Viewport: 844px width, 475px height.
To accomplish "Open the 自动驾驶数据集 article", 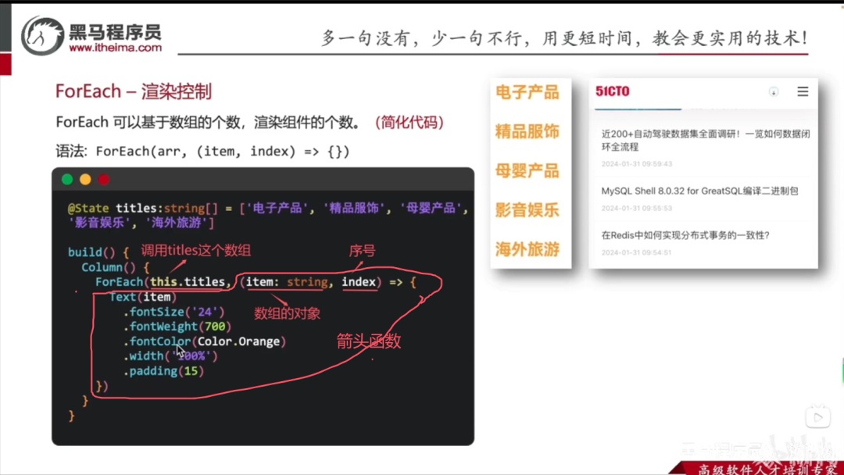I will (705, 141).
